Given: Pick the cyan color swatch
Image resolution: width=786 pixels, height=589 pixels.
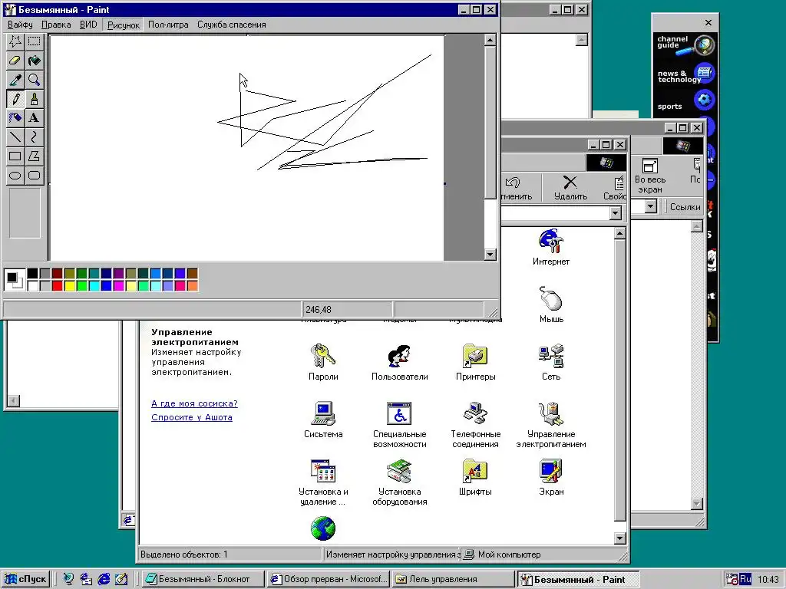Looking at the screenshot, I should point(94,286).
